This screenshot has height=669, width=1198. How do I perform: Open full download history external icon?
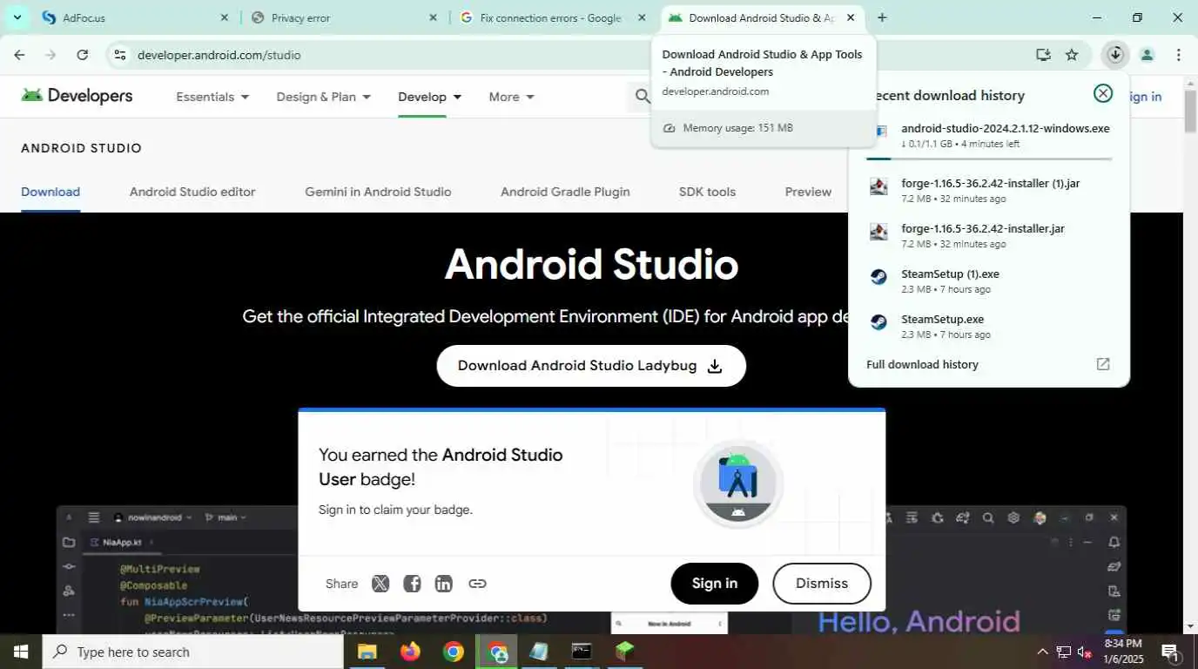(1103, 364)
